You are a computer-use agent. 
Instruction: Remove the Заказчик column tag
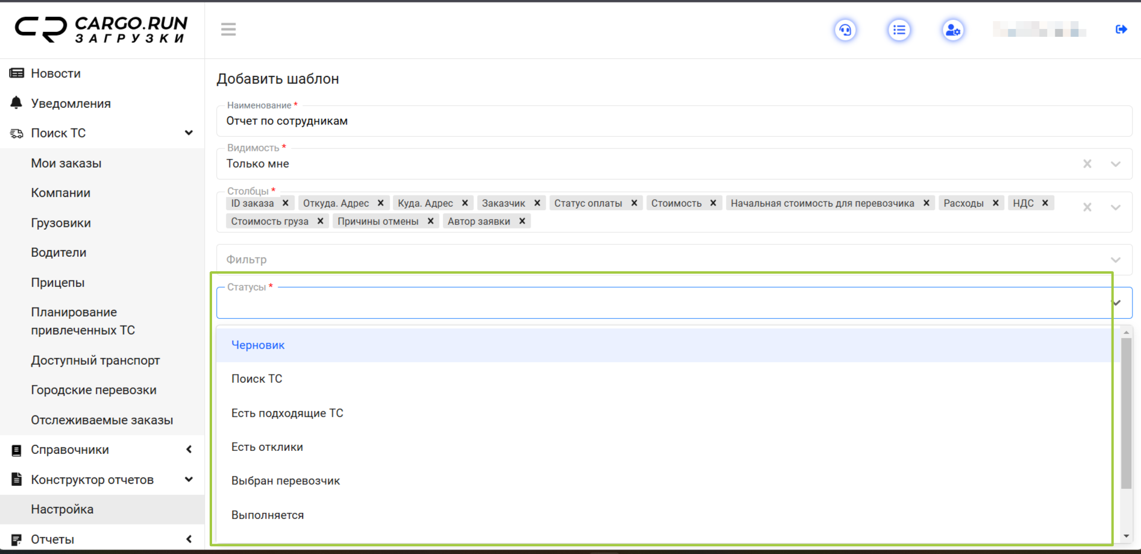click(537, 203)
